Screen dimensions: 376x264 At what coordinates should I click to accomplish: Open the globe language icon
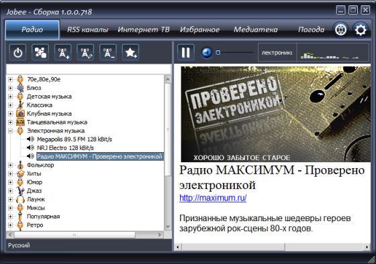(340, 30)
